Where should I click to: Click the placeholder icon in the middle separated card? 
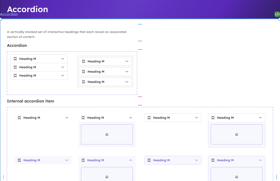83,72
